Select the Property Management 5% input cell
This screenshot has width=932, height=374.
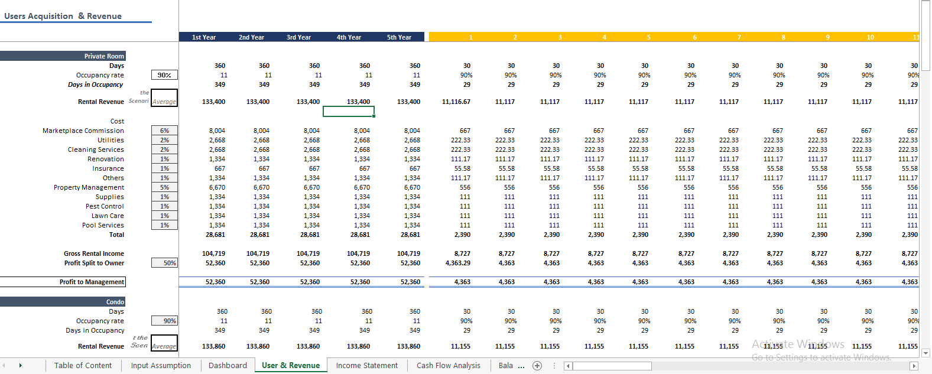(164, 187)
